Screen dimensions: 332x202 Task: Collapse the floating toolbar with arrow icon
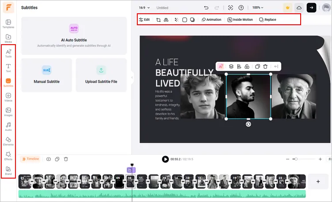pos(276,67)
